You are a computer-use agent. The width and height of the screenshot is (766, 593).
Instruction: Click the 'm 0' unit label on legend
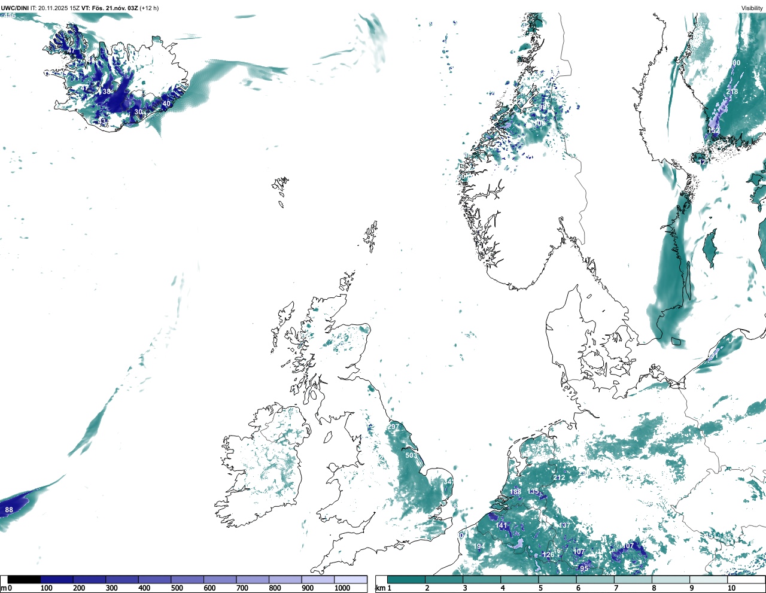[6, 588]
